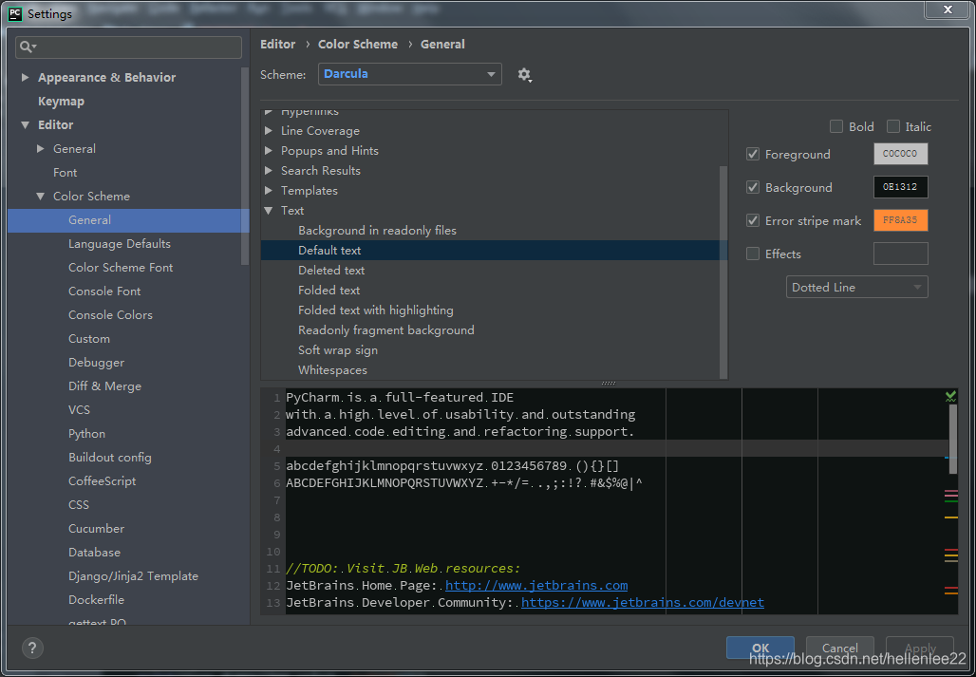Open the Python color page
976x677 pixels.
(x=86, y=433)
